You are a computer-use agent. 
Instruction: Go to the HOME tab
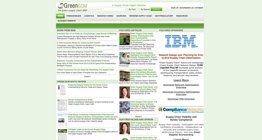click(x=60, y=16)
